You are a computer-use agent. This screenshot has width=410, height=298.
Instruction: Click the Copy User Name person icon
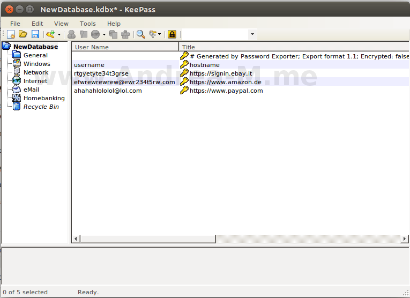click(71, 34)
